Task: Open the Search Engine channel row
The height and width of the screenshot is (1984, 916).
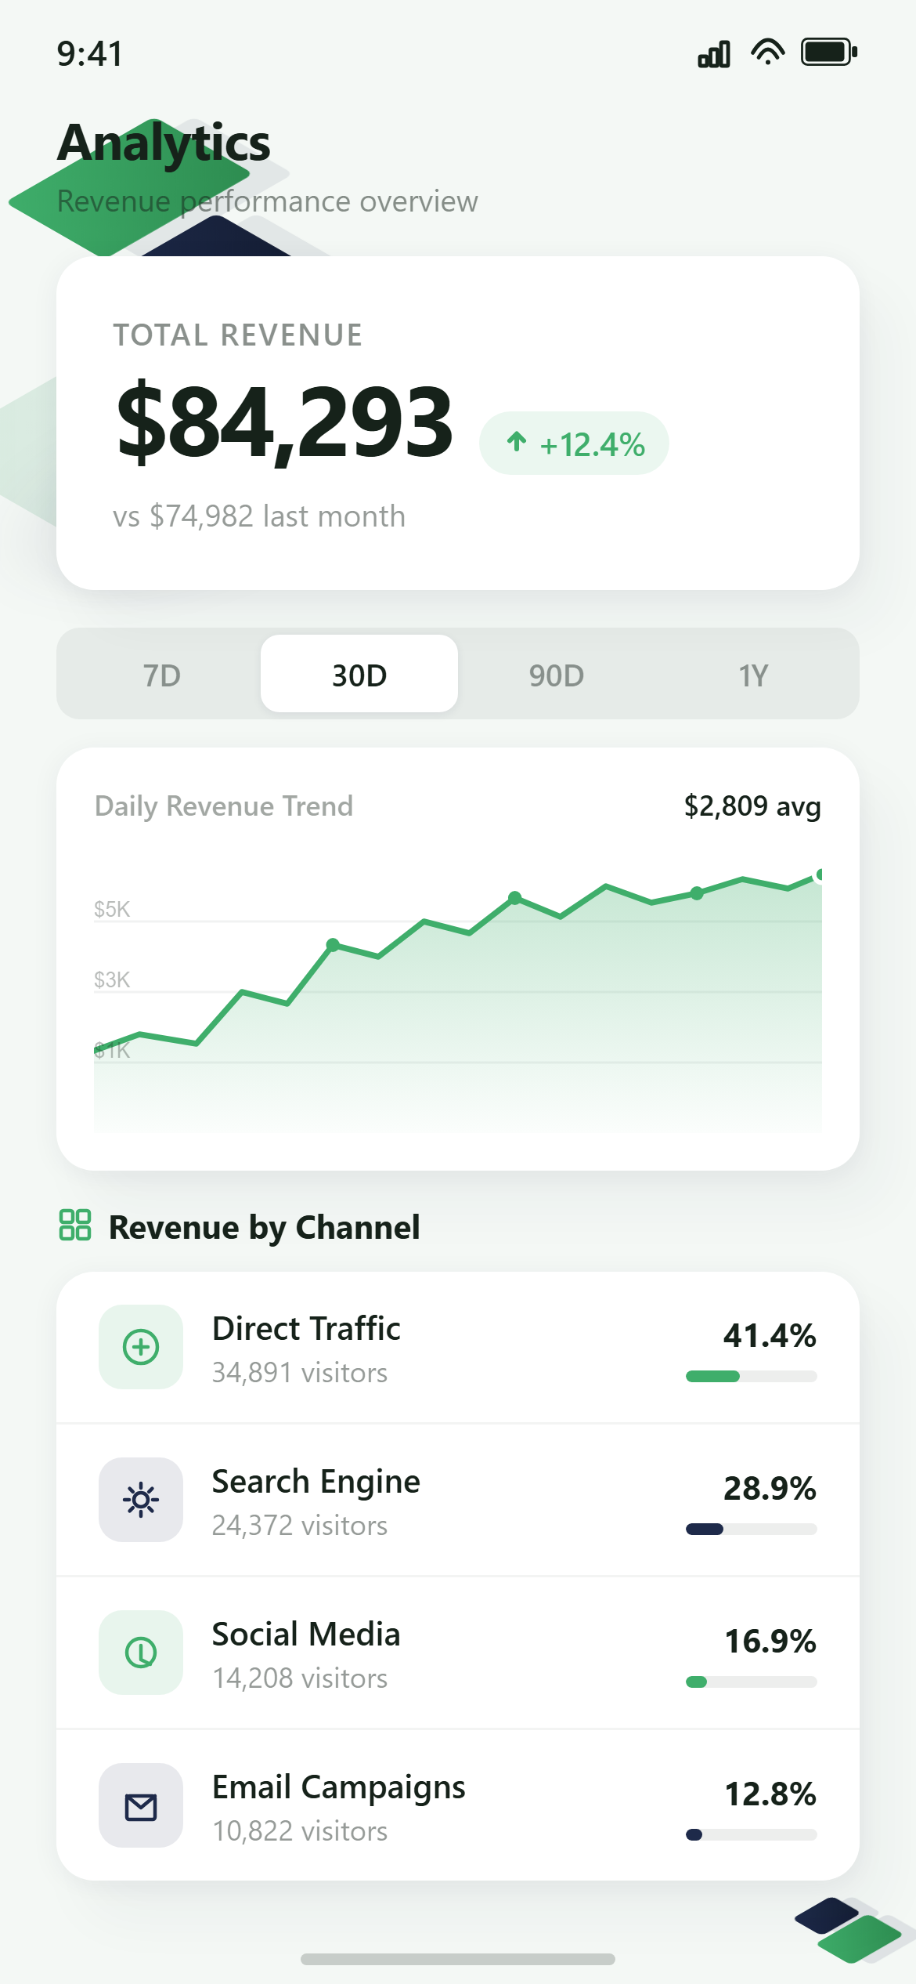Action: 458,1500
